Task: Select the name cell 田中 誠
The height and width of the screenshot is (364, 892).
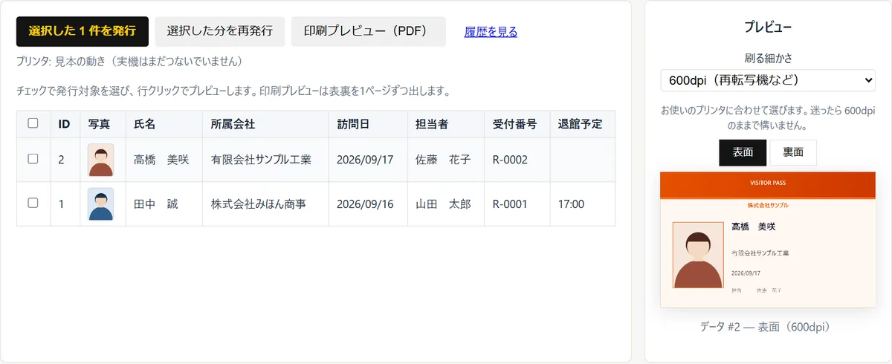Action: [164, 204]
